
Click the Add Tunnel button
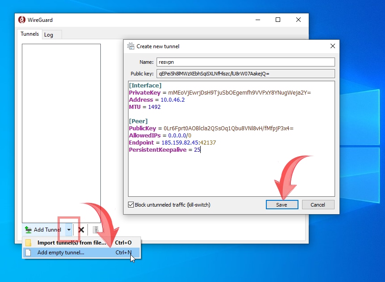point(43,230)
